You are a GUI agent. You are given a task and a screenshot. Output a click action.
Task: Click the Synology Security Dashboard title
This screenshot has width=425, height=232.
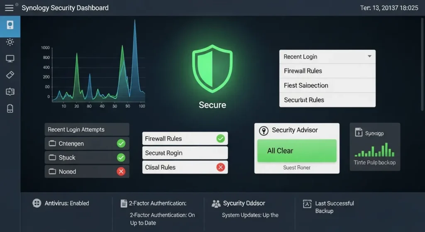(65, 8)
